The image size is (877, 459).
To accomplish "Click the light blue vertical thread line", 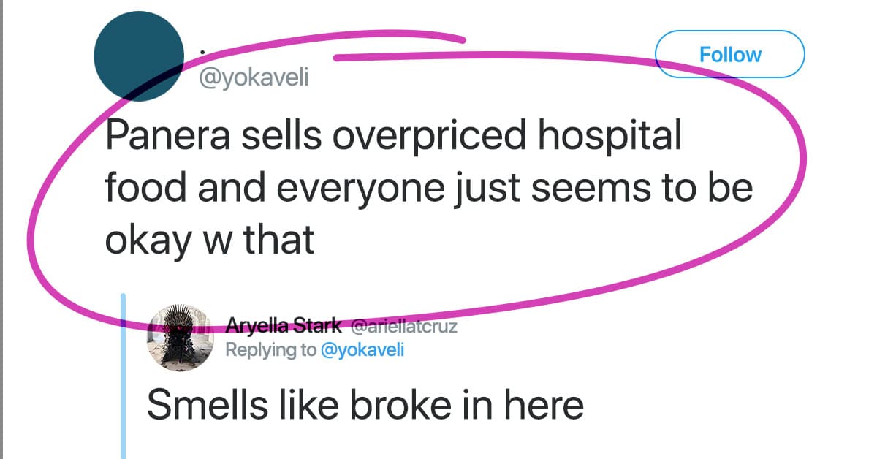I will click(x=123, y=376).
